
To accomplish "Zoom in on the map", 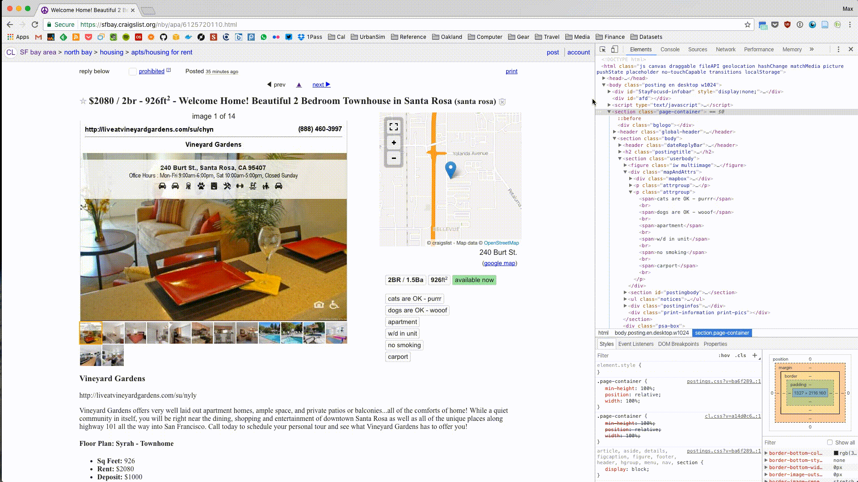I will (x=394, y=143).
